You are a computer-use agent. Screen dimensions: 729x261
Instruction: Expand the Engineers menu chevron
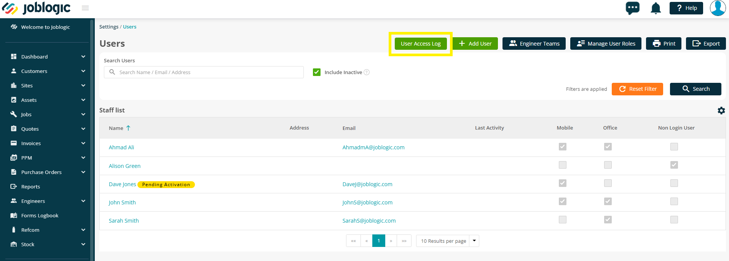83,201
